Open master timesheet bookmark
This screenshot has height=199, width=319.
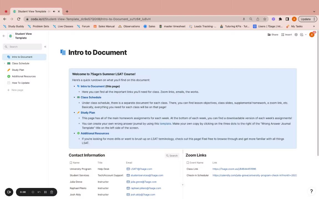(172, 26)
